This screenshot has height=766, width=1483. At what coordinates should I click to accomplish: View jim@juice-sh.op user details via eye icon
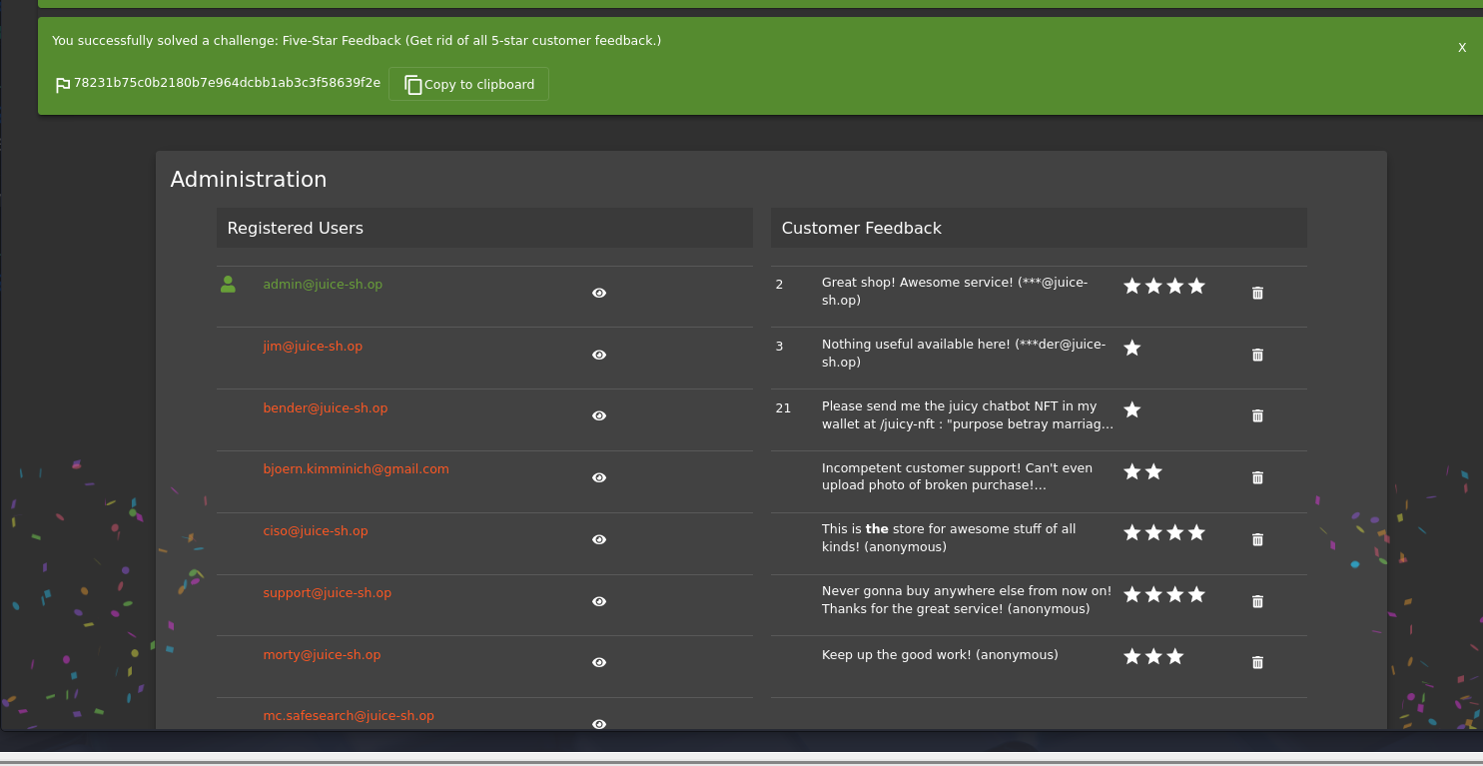(599, 355)
